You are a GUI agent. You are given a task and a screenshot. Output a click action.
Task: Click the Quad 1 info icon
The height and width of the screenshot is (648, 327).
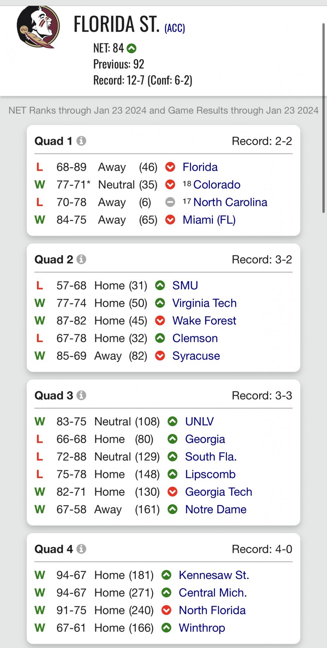81,141
